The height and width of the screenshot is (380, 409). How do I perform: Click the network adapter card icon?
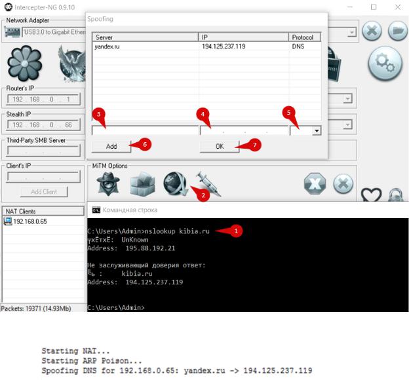12,33
